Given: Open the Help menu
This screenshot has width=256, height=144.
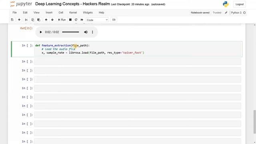Looking at the screenshot, I should [x=101, y=12].
